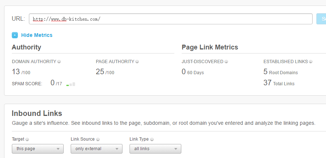Click the Domain Authority info icon
The image size is (326, 158).
click(x=59, y=62)
